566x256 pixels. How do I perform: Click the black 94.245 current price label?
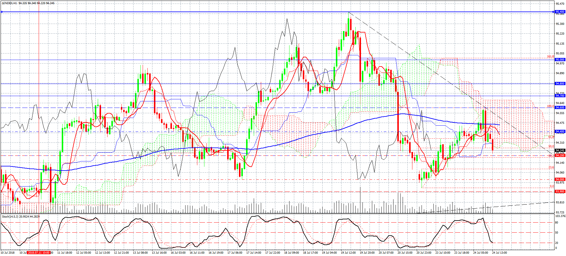(560, 150)
